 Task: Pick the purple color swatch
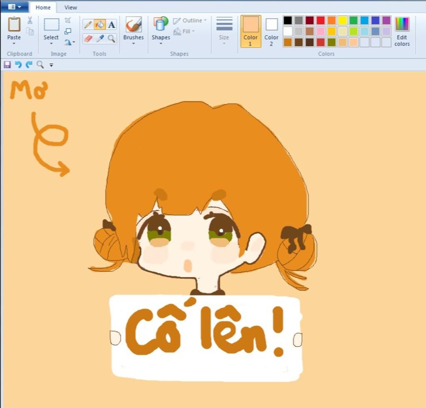[x=386, y=20]
